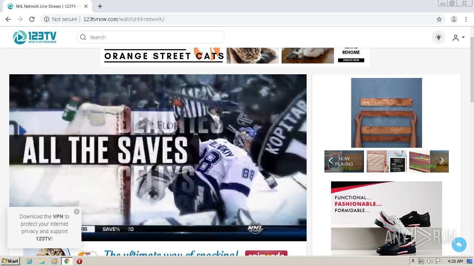Image resolution: width=474 pixels, height=266 pixels.
Task: Show next thumbnail in video carousel
Action: tap(441, 161)
